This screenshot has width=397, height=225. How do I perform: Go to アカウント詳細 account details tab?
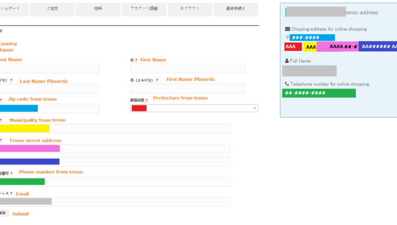click(x=144, y=9)
